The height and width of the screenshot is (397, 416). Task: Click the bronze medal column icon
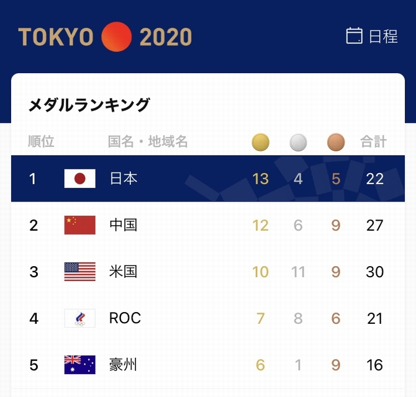pyautogui.click(x=336, y=142)
